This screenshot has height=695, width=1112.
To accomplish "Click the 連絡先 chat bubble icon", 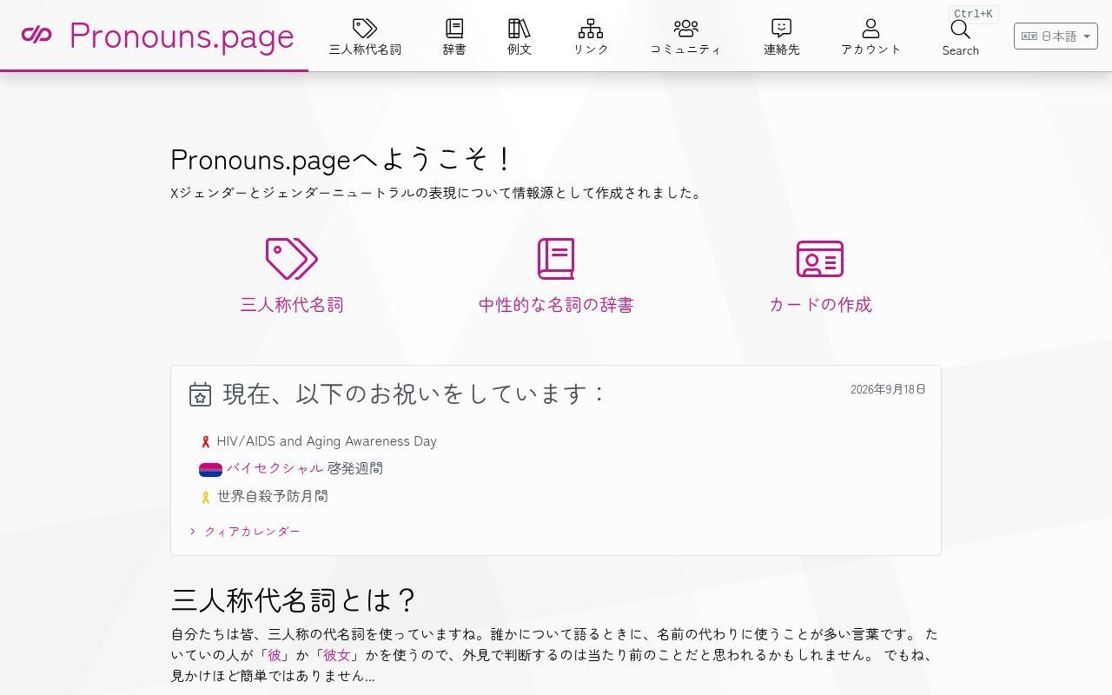I will pyautogui.click(x=782, y=28).
